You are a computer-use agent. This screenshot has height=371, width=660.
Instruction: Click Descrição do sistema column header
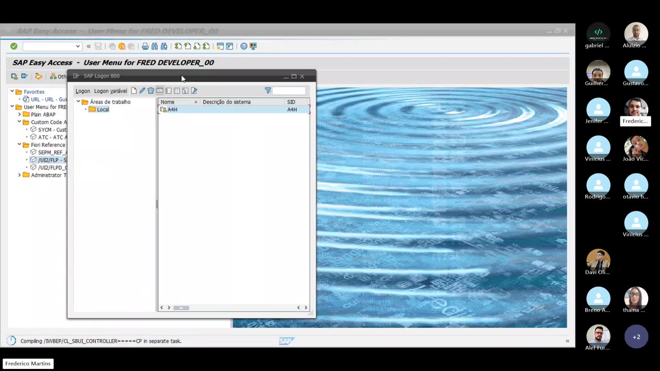[x=242, y=102]
